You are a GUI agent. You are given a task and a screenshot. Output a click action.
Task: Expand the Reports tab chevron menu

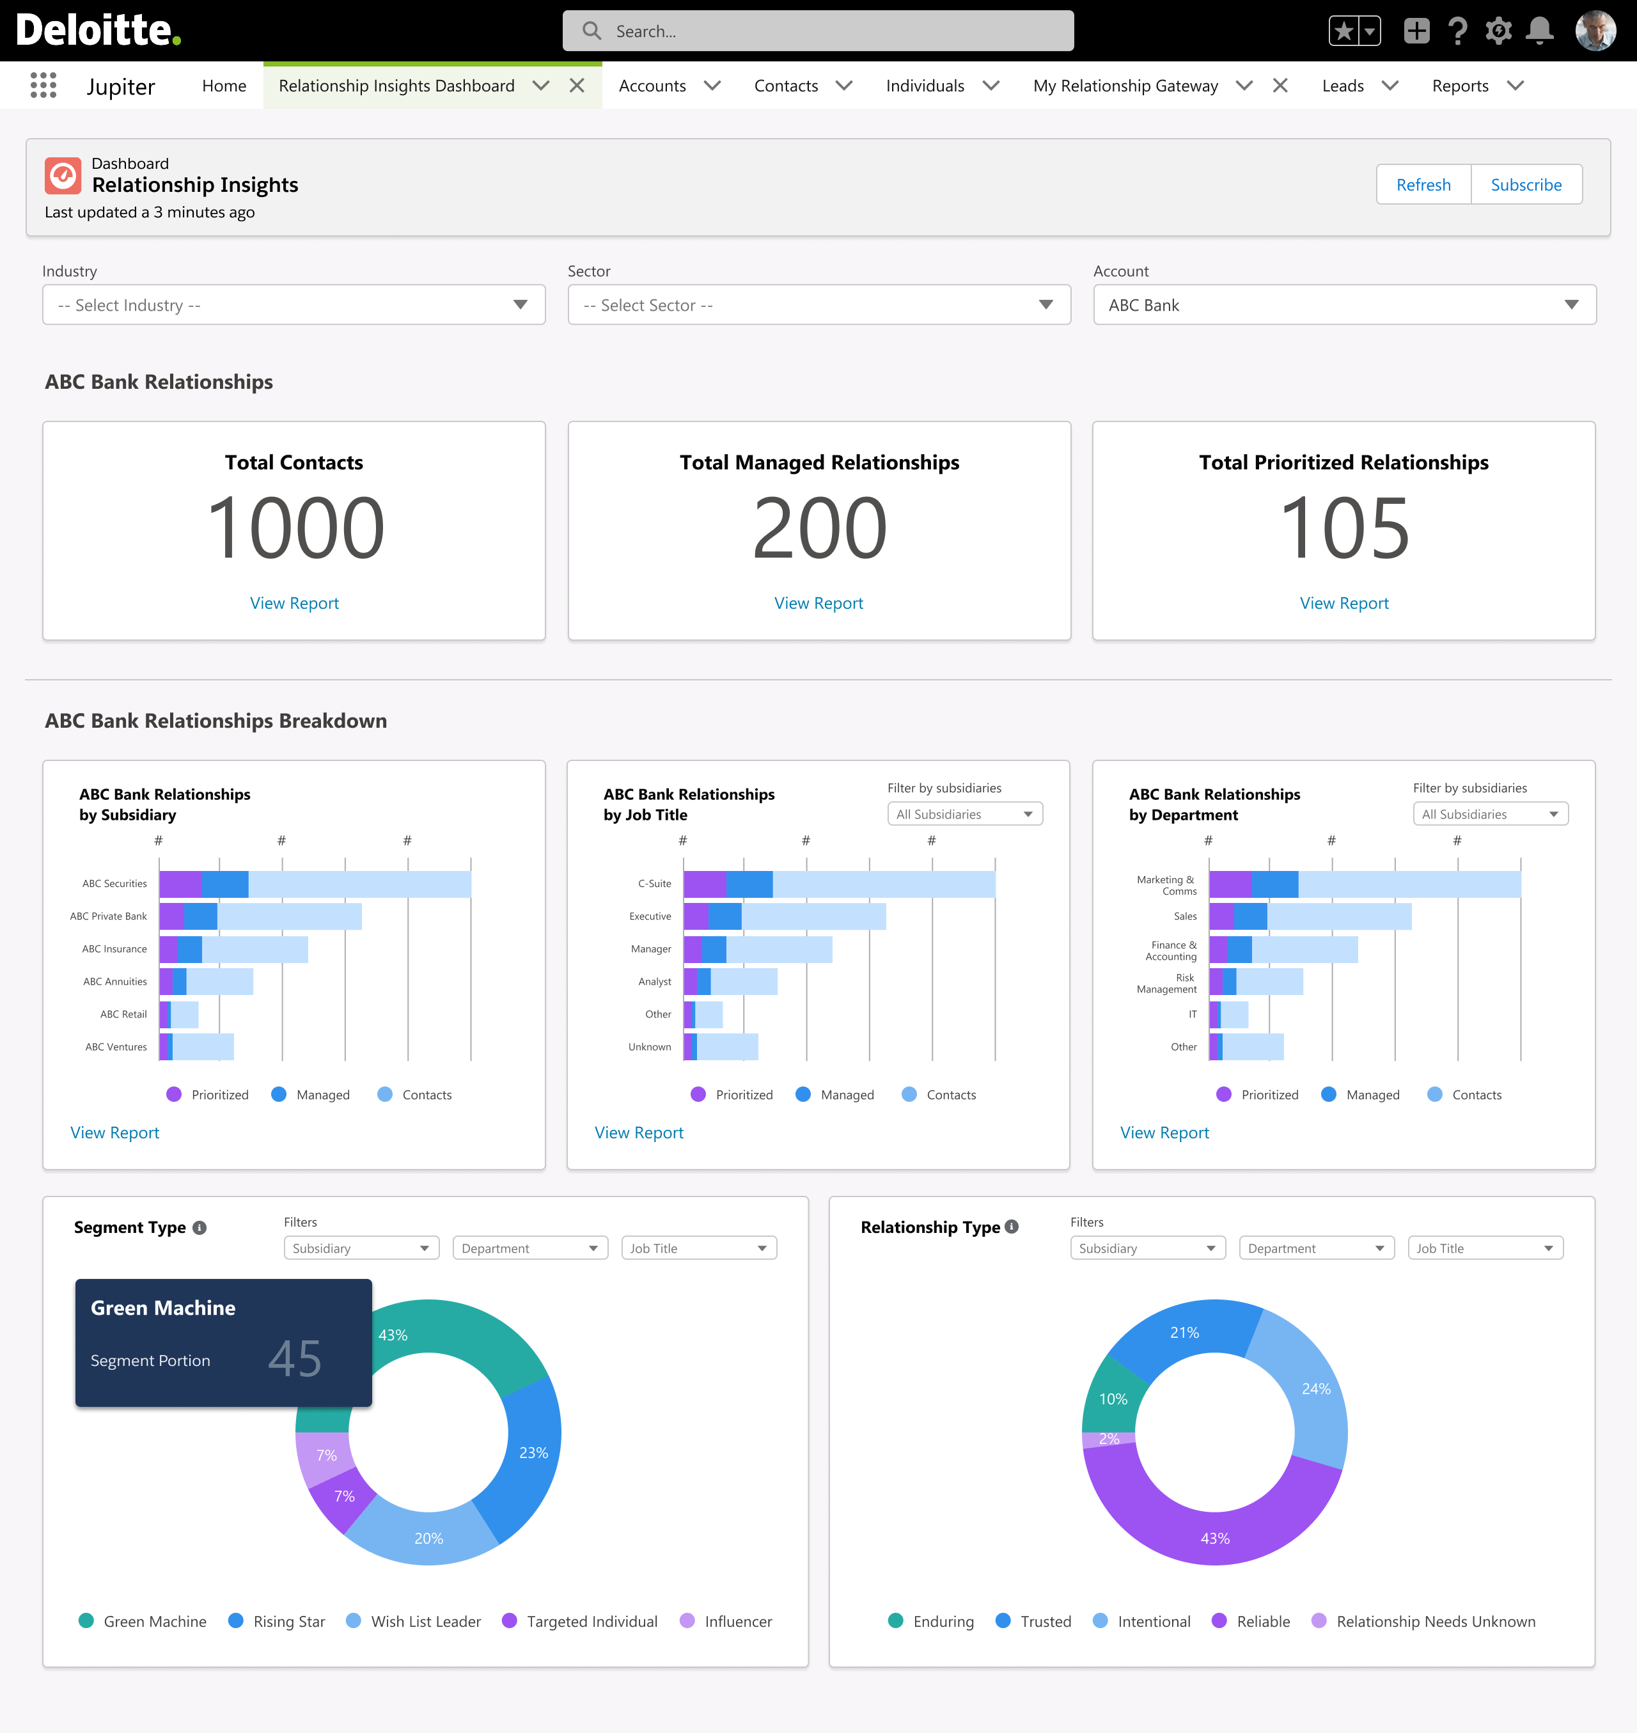click(1515, 84)
